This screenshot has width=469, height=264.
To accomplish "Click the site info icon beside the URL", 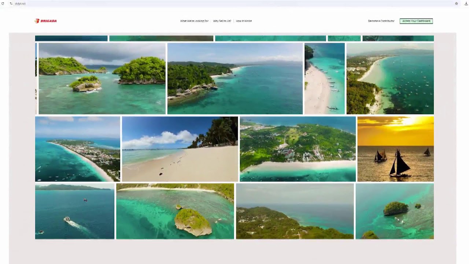I will (x=11, y=3).
